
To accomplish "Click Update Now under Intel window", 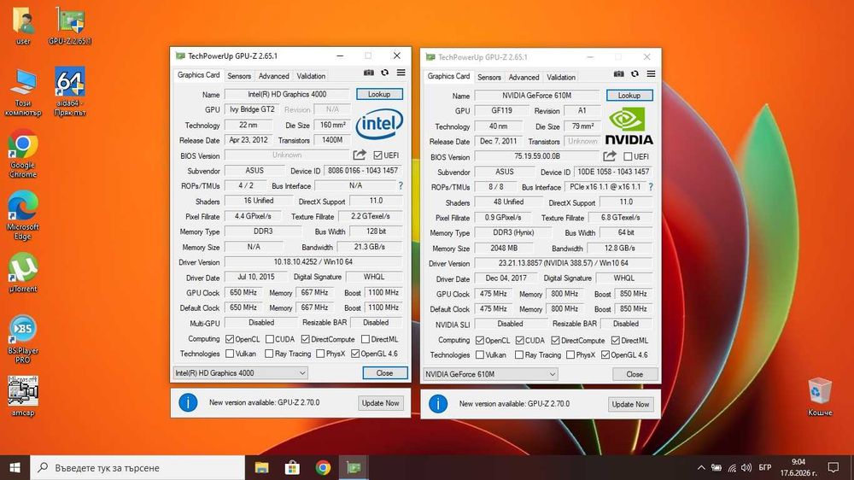I will coord(380,402).
